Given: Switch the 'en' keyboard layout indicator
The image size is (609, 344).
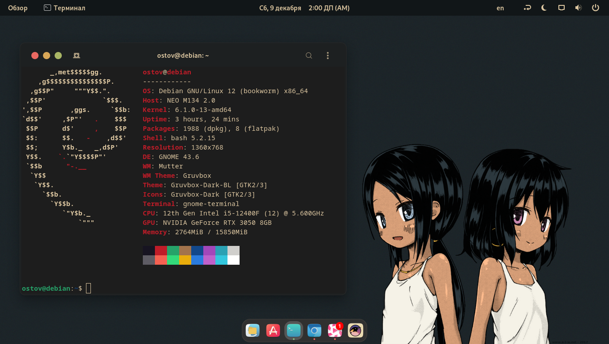Looking at the screenshot, I should coord(500,8).
